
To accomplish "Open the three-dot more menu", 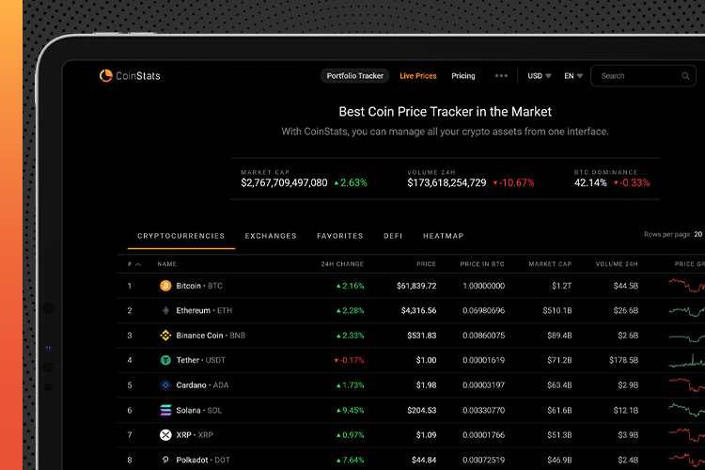I will [501, 76].
